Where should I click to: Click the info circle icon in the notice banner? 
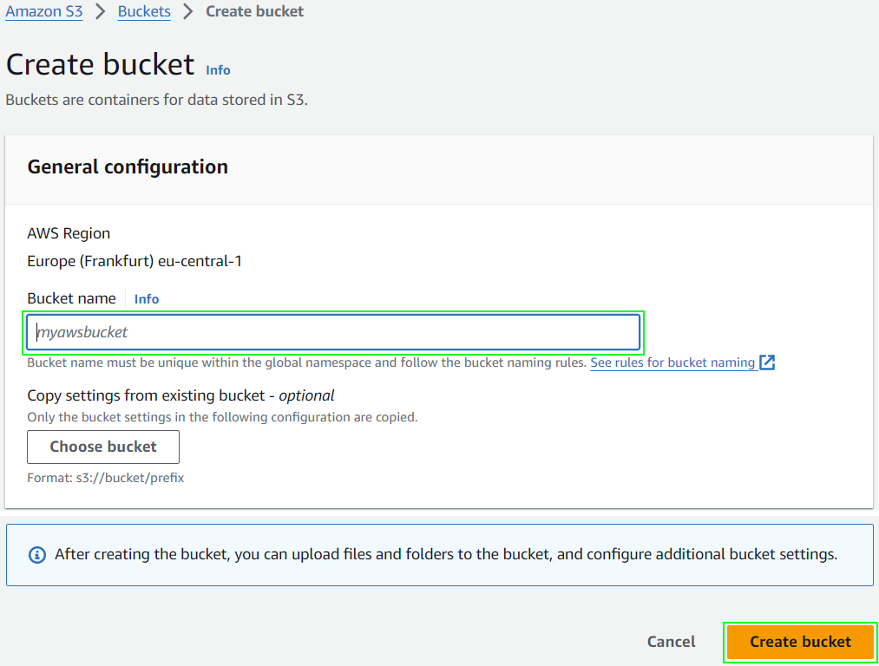(x=37, y=554)
